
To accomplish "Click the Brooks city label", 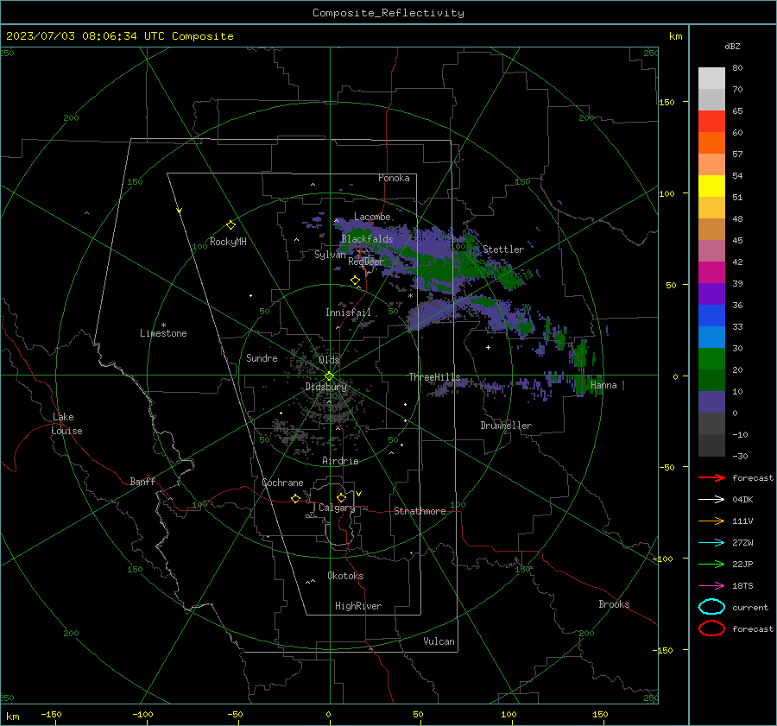I will point(614,604).
